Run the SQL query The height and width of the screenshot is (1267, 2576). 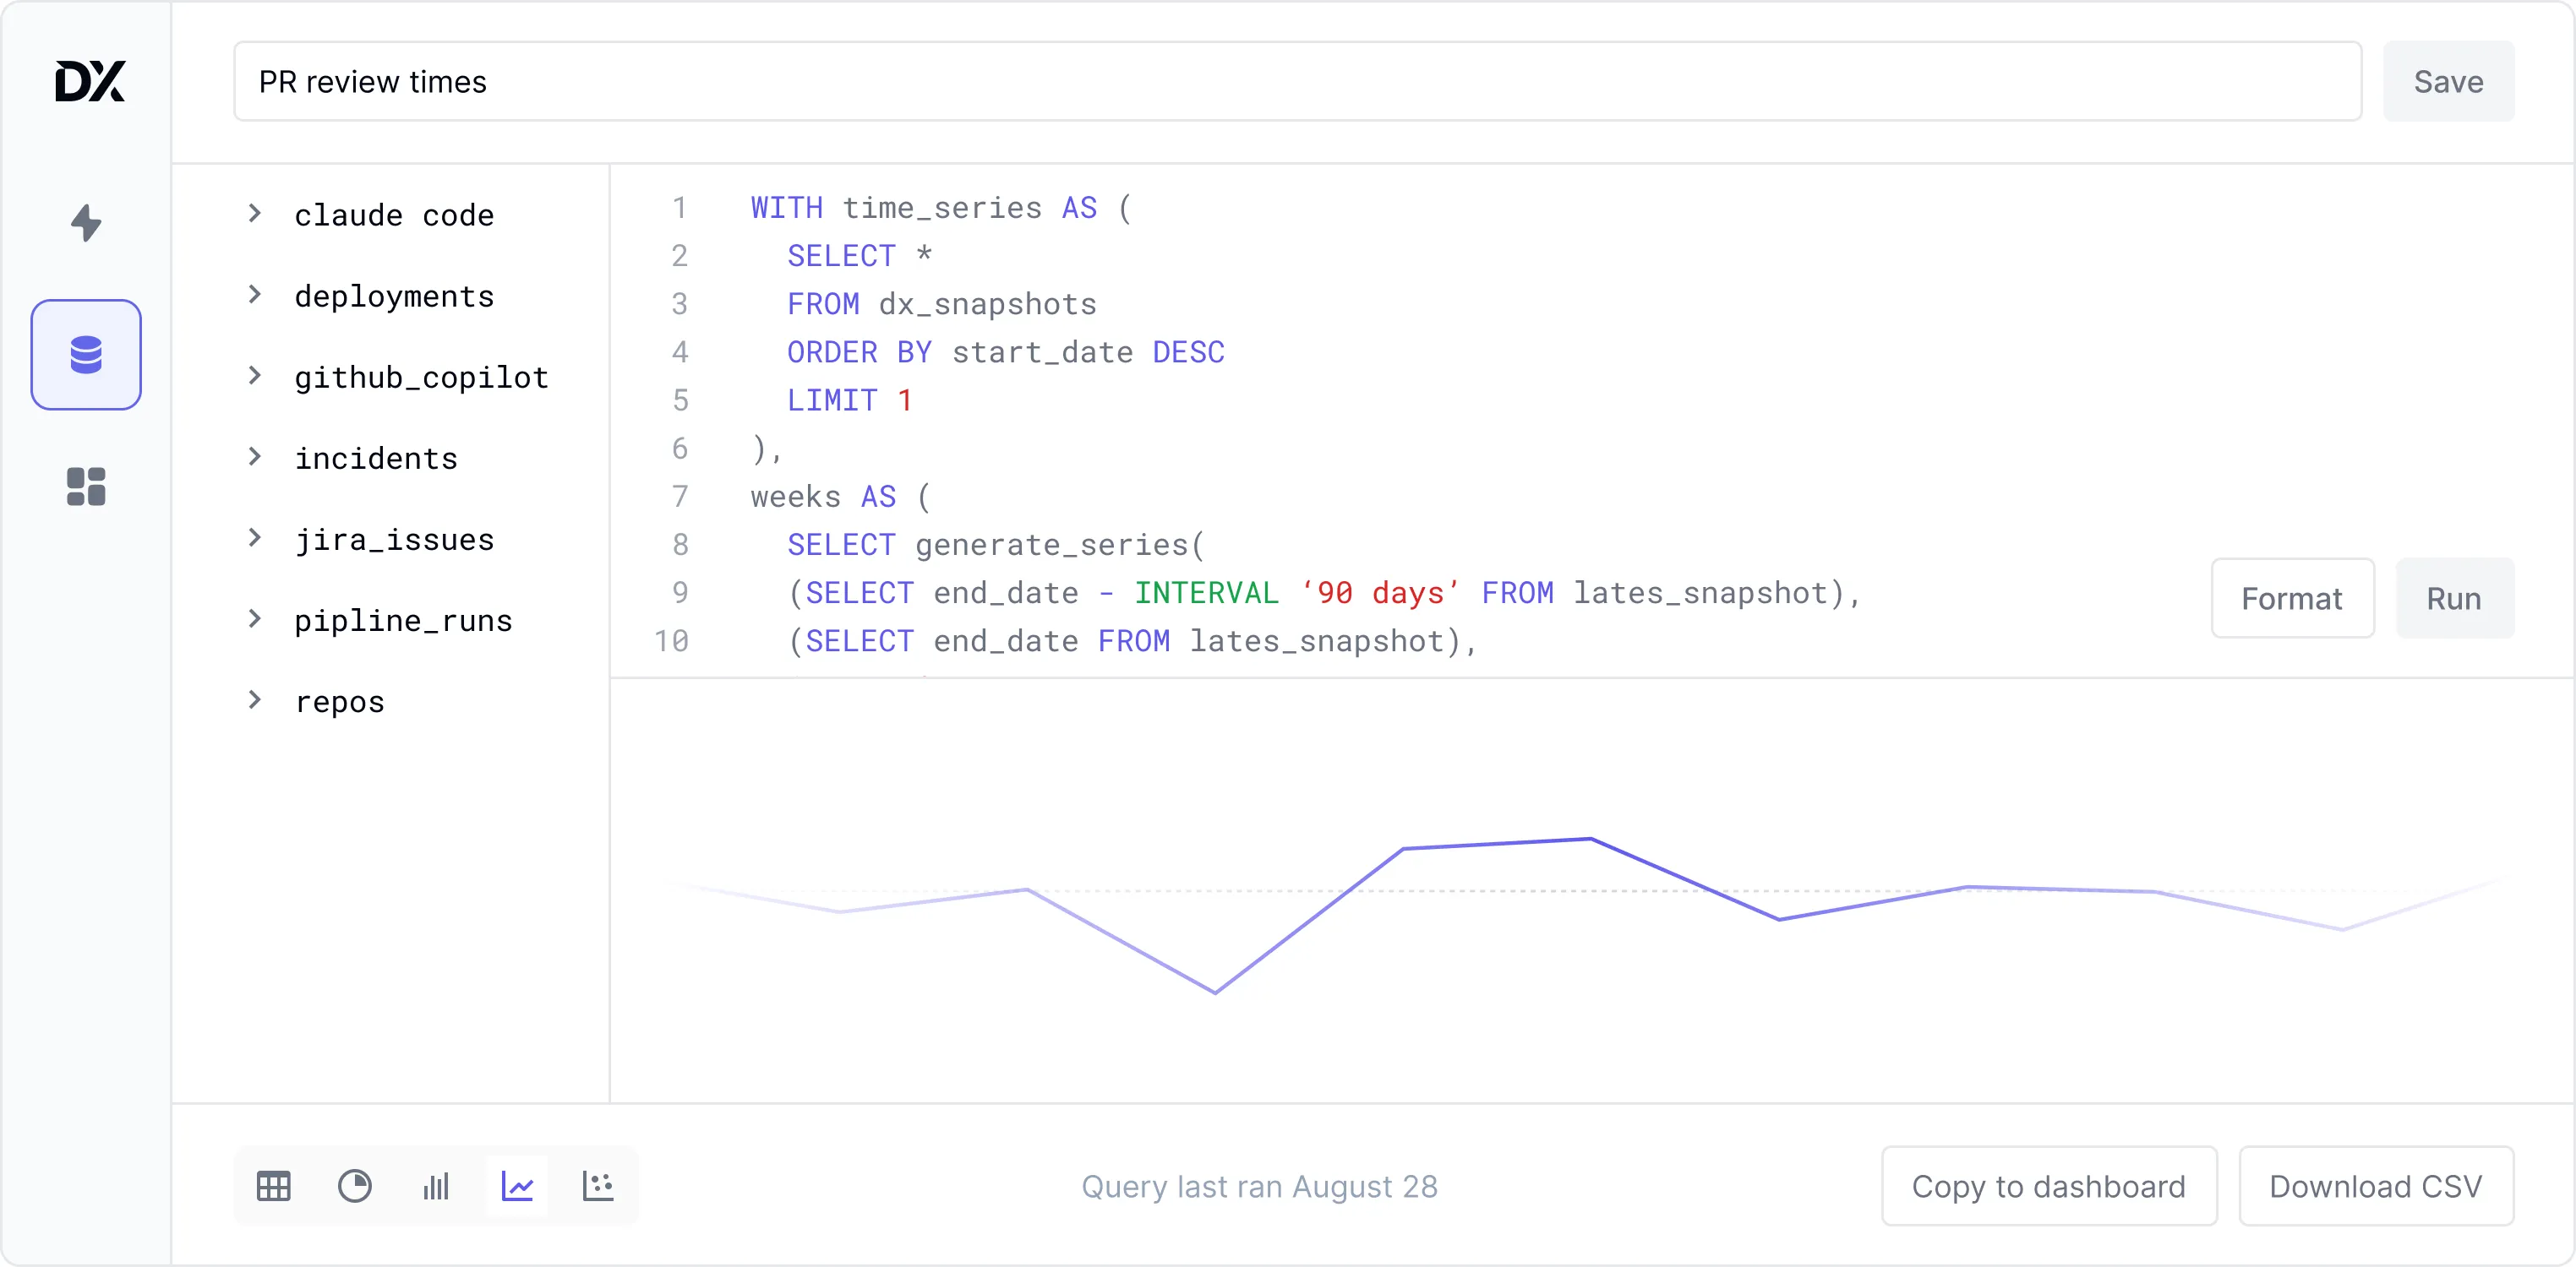click(x=2454, y=599)
